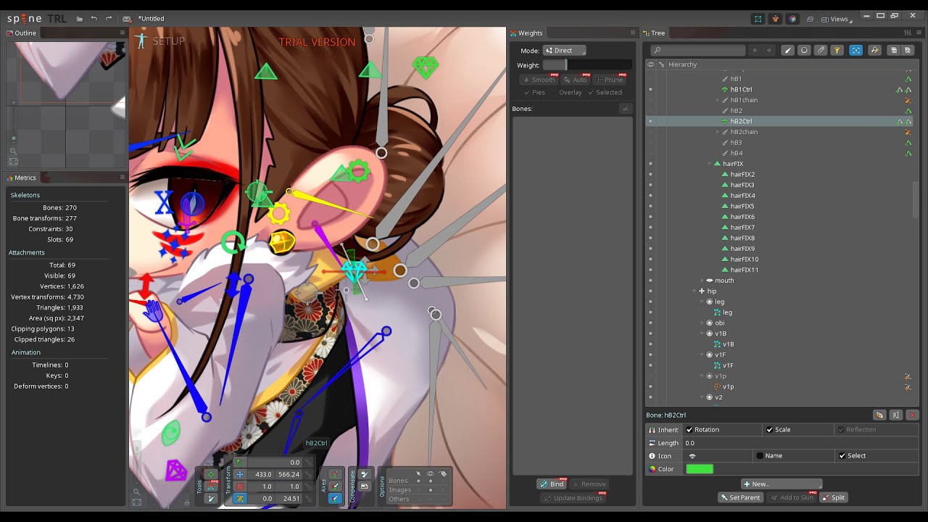Open file via folder icon in title bar

[79, 19]
